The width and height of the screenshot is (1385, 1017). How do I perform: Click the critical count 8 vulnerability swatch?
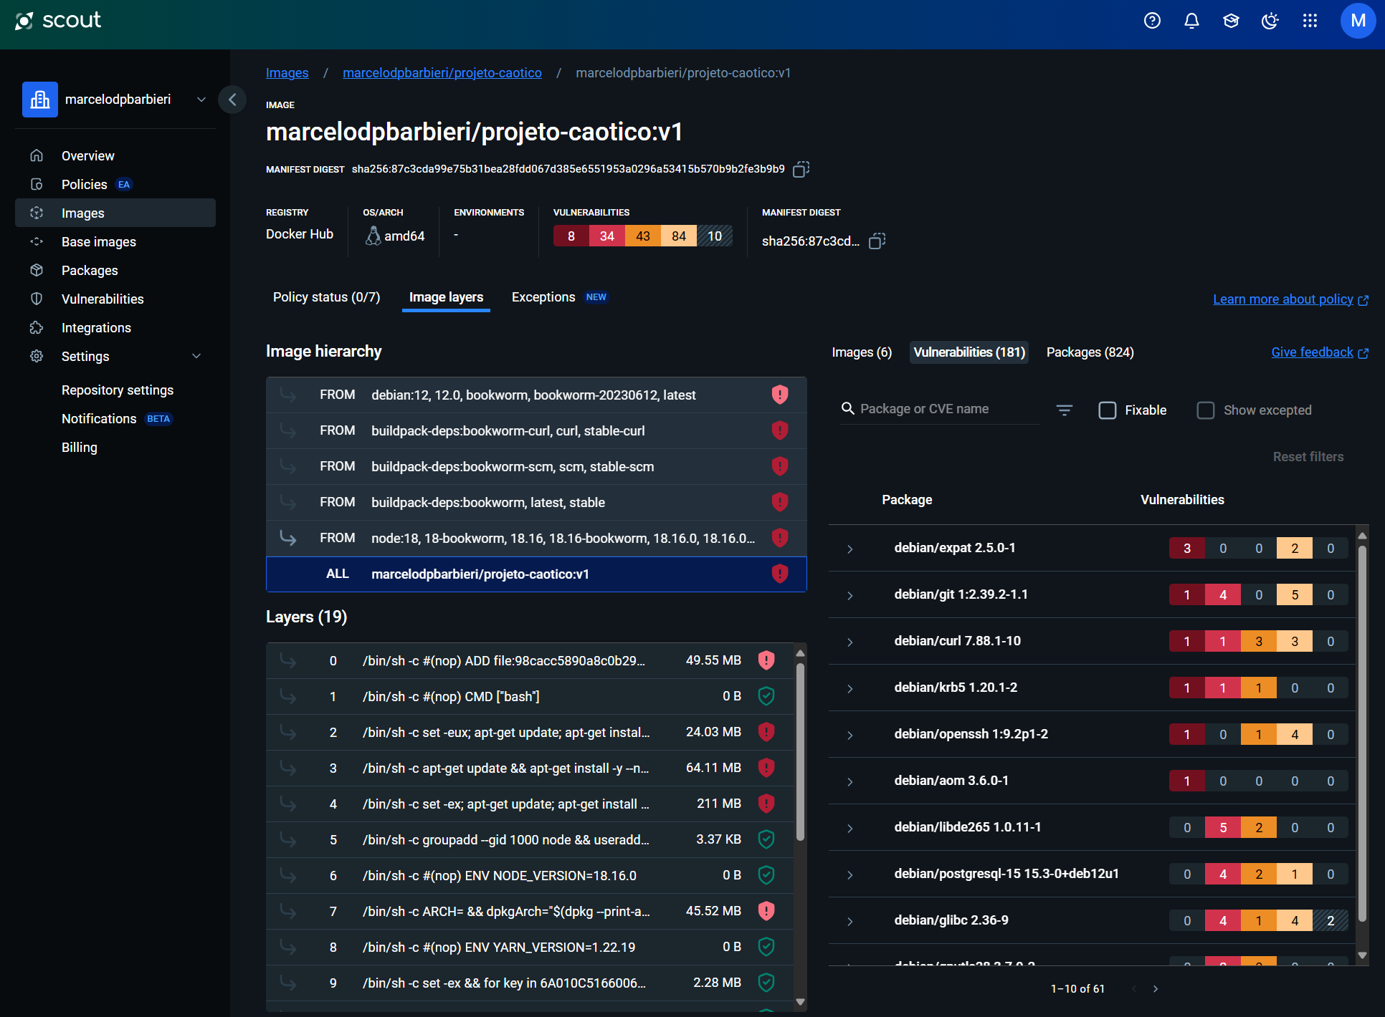(x=571, y=236)
